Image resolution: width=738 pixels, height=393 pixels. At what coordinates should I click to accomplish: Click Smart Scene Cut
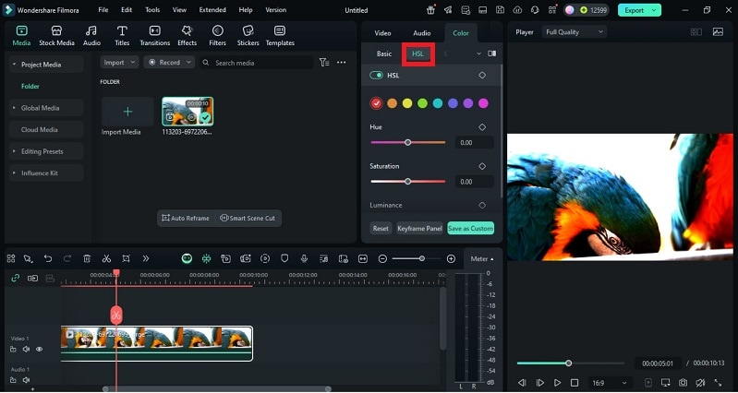(x=248, y=218)
